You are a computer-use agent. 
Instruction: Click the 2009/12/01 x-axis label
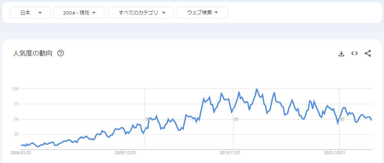click(x=125, y=153)
